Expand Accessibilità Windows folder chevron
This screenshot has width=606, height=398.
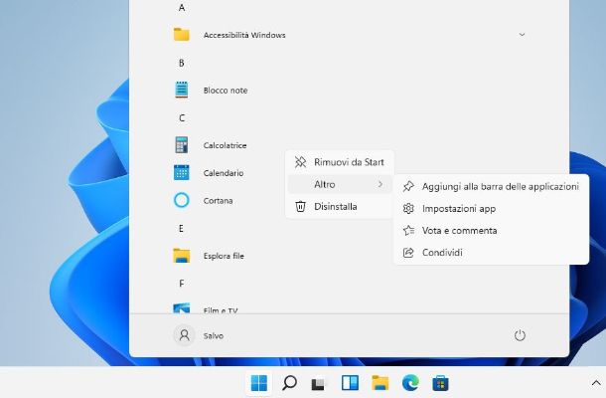tap(522, 35)
